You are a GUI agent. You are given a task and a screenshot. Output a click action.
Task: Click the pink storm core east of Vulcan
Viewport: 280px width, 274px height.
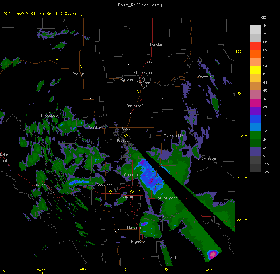coord(212,254)
